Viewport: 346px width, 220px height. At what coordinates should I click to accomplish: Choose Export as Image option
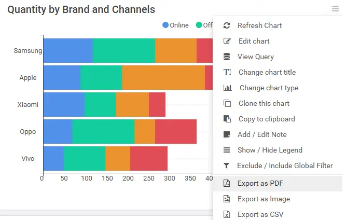coord(278,199)
